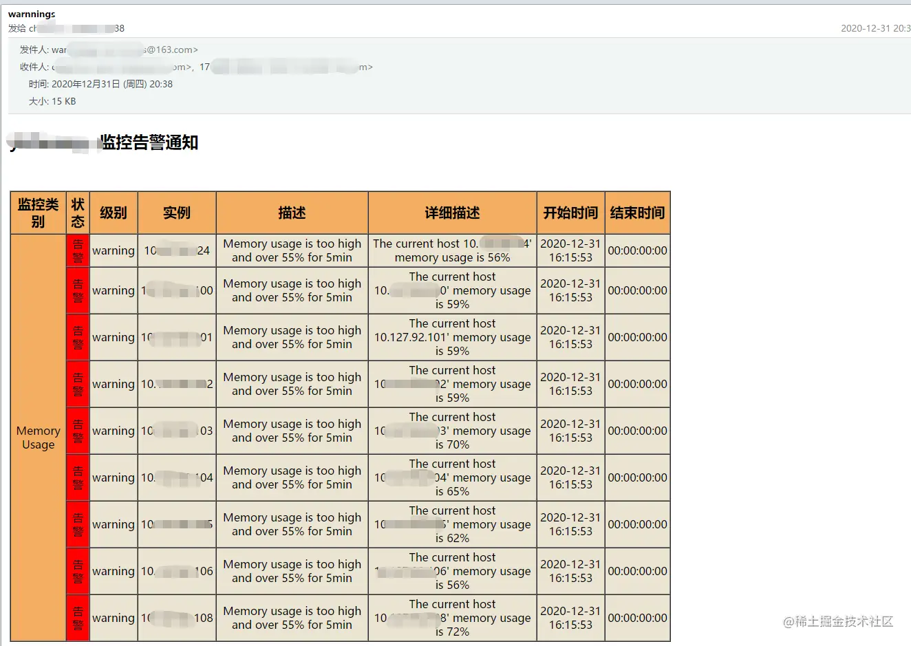Click the 详细描述 column header

click(x=452, y=213)
